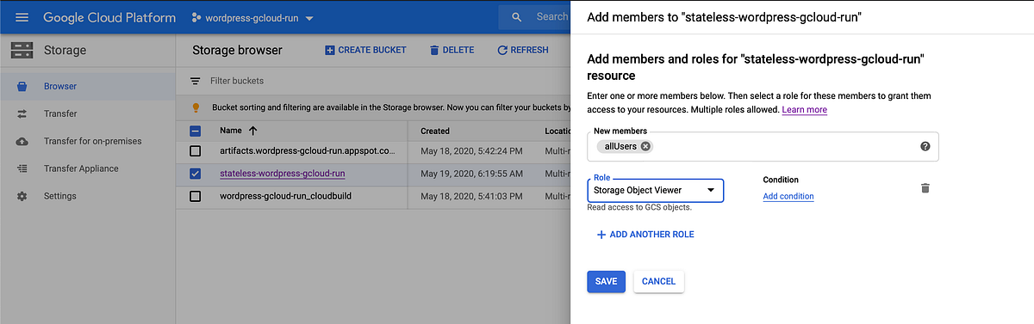1034x324 pixels.
Task: Click the Name column sort arrow
Action: (x=252, y=131)
